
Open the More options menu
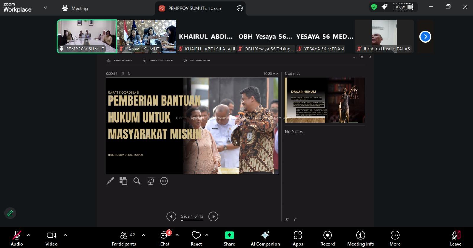pyautogui.click(x=395, y=239)
